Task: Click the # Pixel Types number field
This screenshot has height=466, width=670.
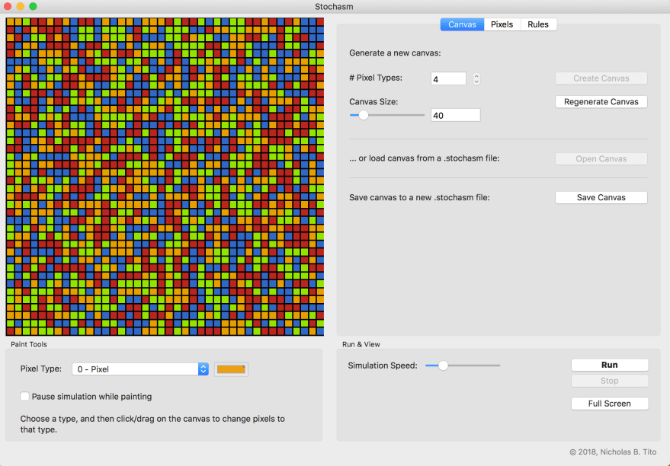Action: tap(447, 78)
